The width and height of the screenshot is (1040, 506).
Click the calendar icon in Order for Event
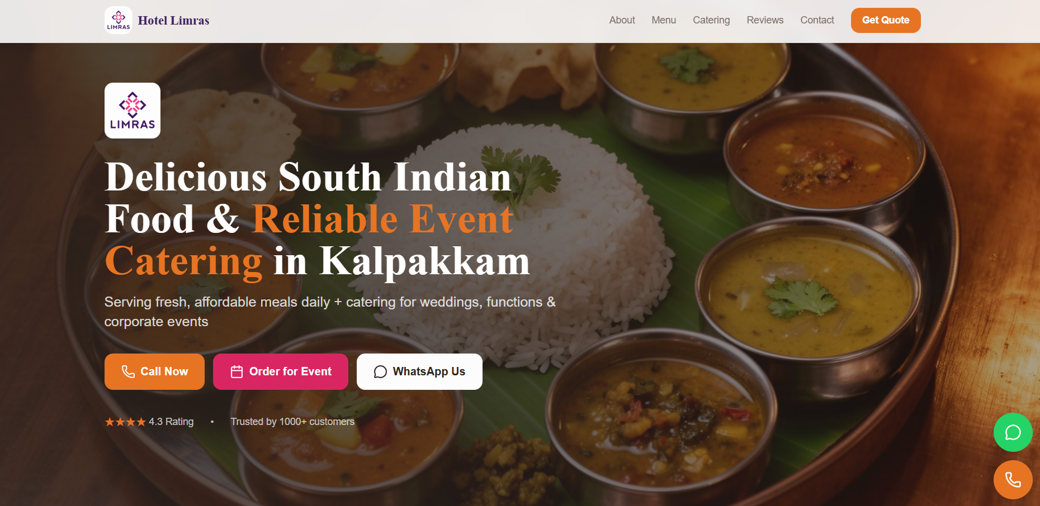coord(237,372)
